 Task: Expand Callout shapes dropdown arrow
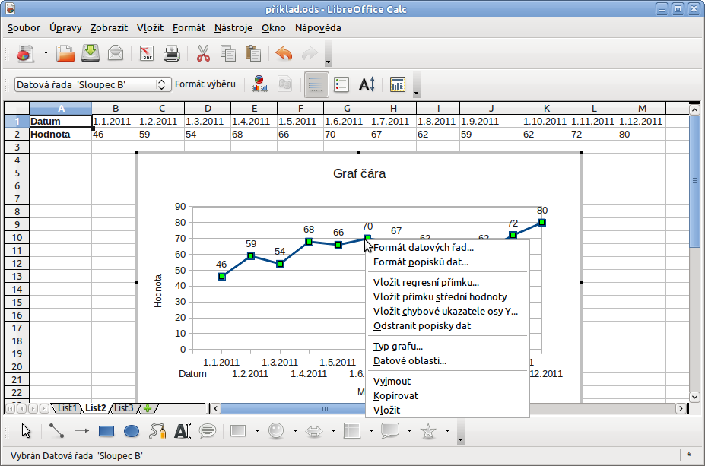point(409,430)
